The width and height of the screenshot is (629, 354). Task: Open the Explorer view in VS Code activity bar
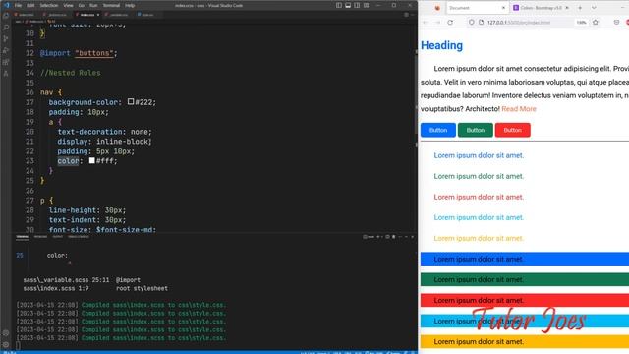point(6,16)
